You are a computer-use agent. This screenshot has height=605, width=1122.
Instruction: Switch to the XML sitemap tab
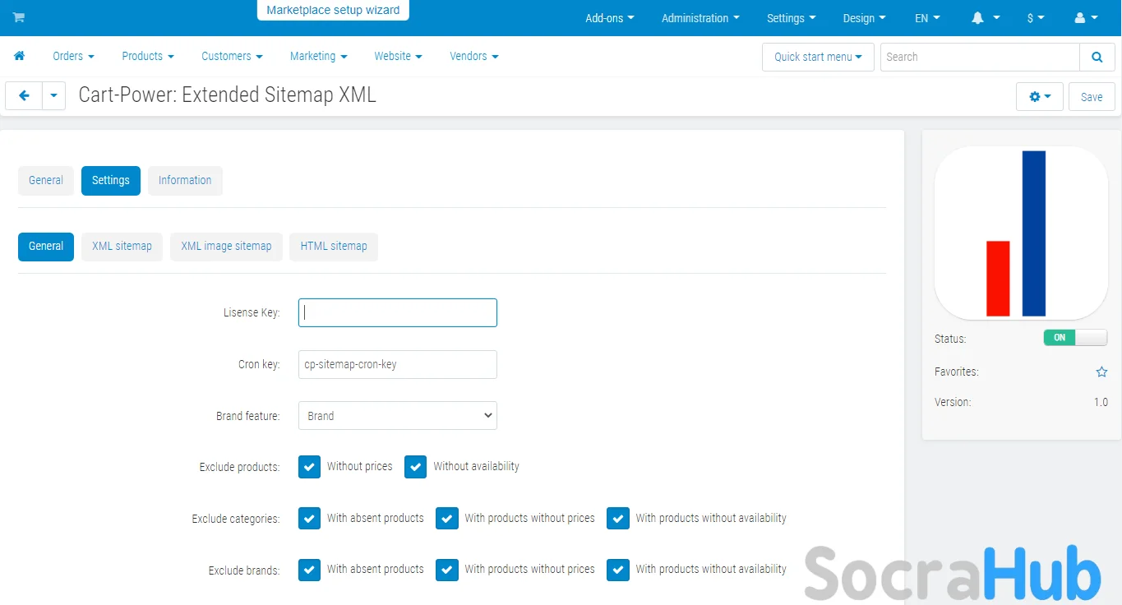point(122,247)
